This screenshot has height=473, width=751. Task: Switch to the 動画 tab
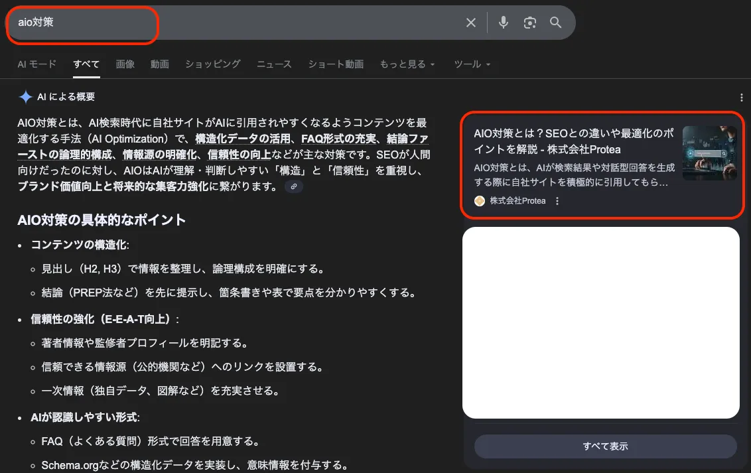point(159,64)
